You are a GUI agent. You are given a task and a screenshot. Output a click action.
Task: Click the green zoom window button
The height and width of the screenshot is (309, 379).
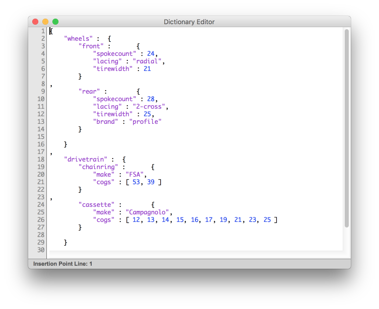(55, 22)
